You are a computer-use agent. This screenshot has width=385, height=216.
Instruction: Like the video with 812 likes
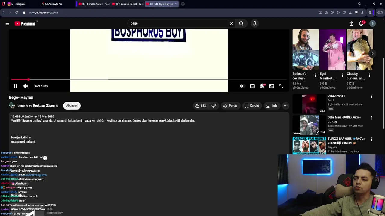pyautogui.click(x=200, y=106)
